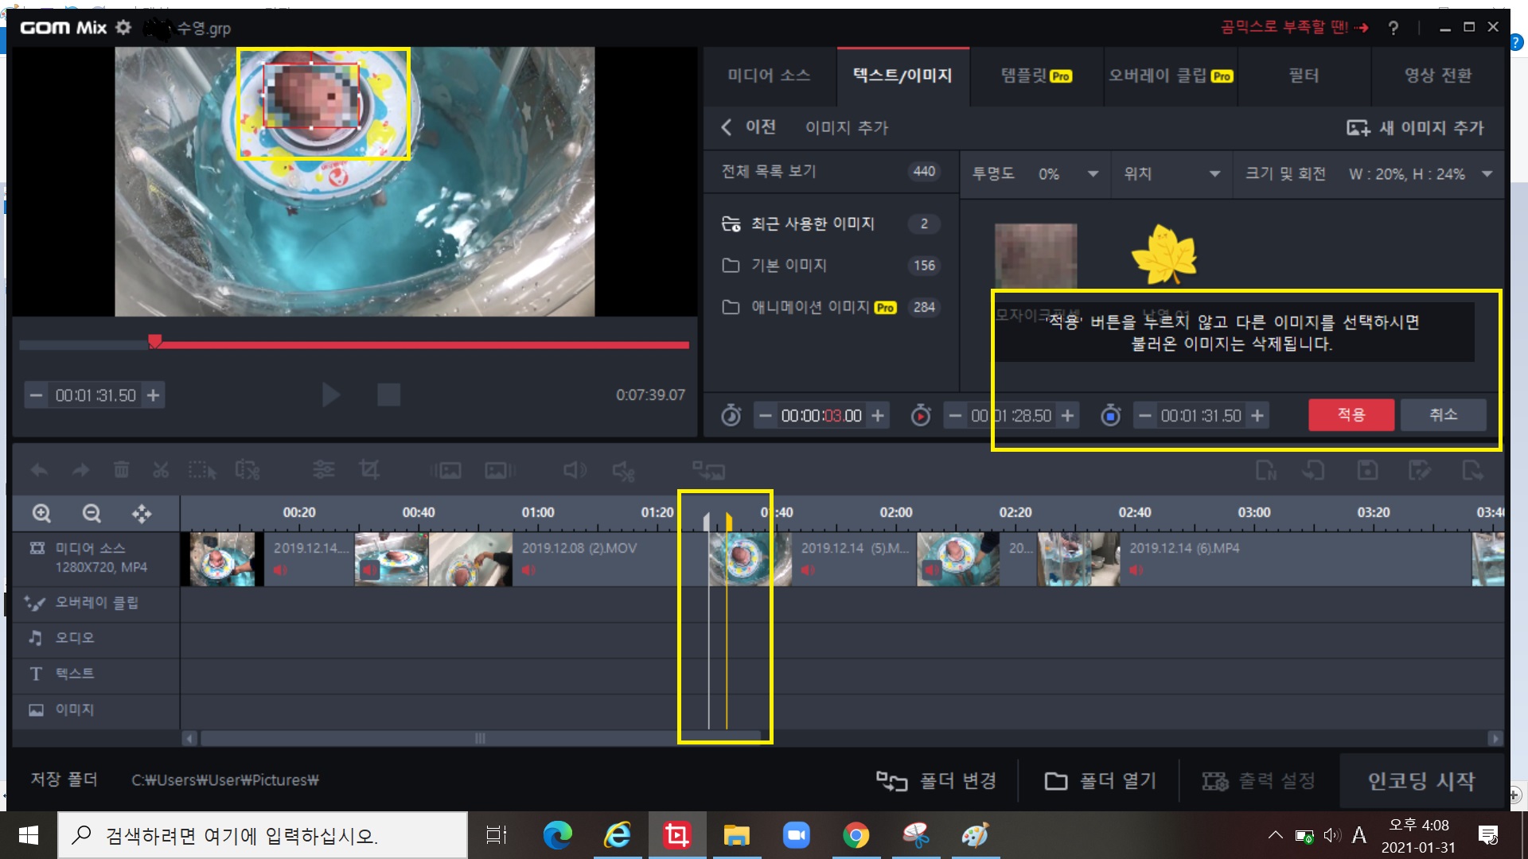Screen dimensions: 1528x859
Task: Open the animation images Pro folder
Action: point(831,307)
